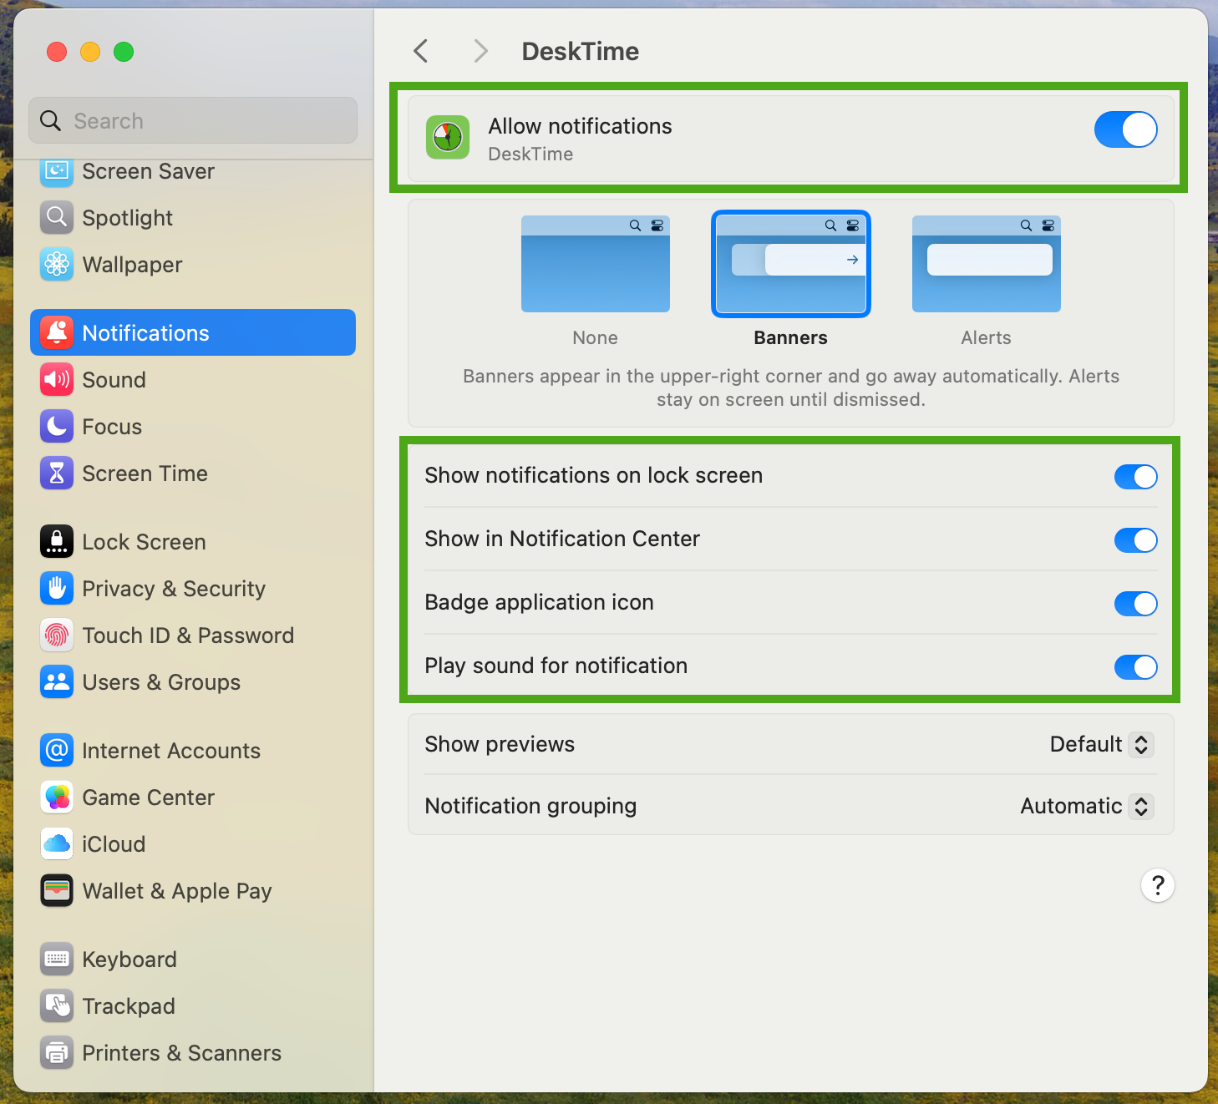This screenshot has height=1104, width=1218.
Task: Turn off Show notifications on lock screen
Action: (x=1135, y=477)
